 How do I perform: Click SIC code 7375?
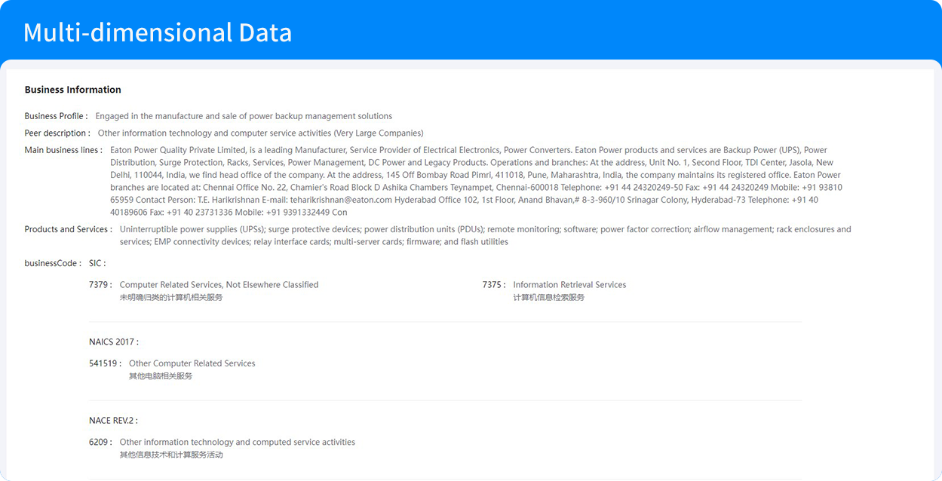coord(494,285)
